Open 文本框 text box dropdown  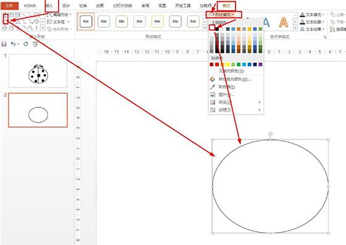pos(59,22)
